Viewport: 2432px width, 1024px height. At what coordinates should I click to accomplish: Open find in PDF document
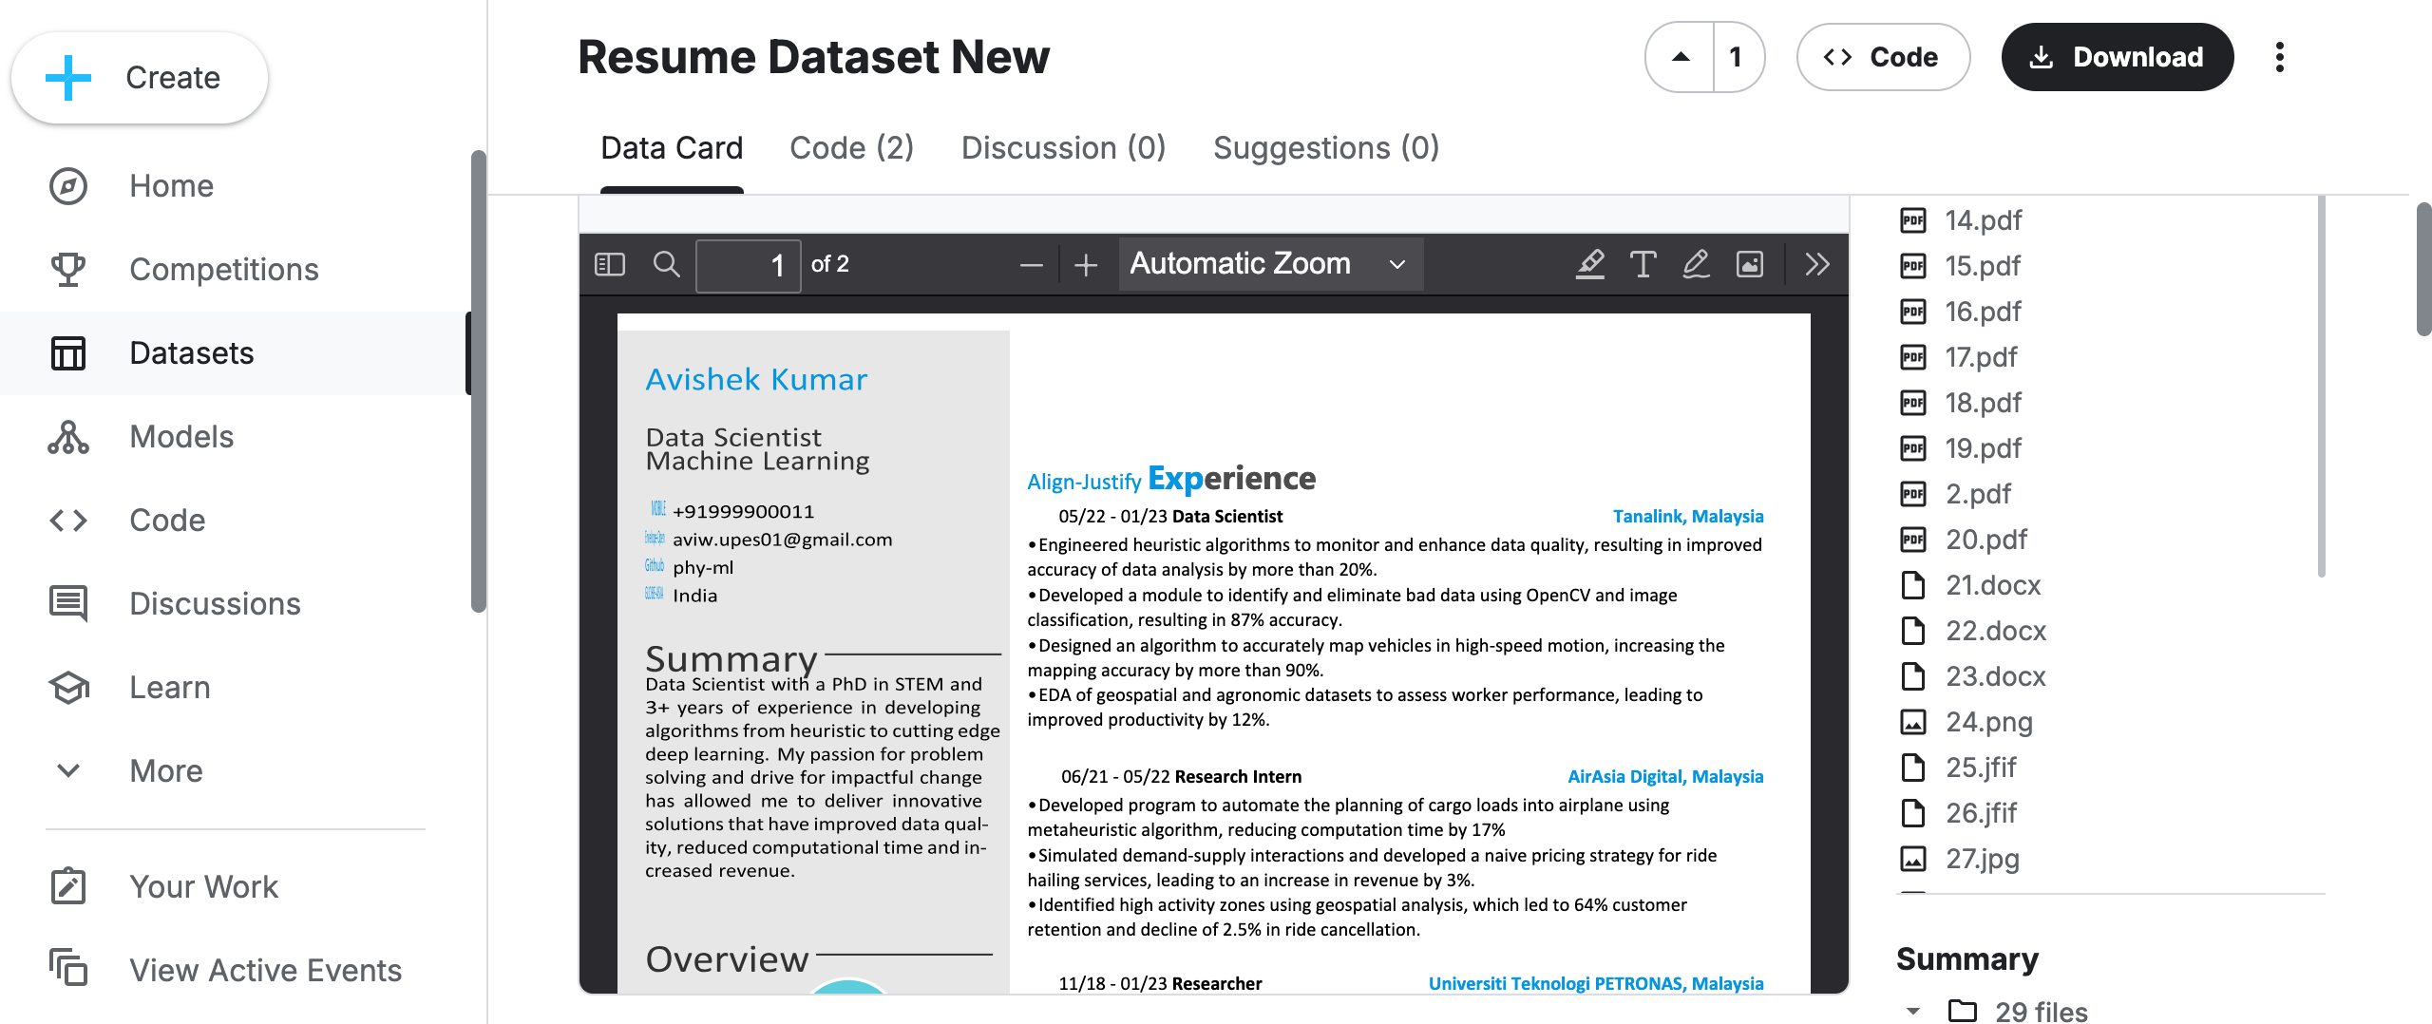pyautogui.click(x=667, y=264)
